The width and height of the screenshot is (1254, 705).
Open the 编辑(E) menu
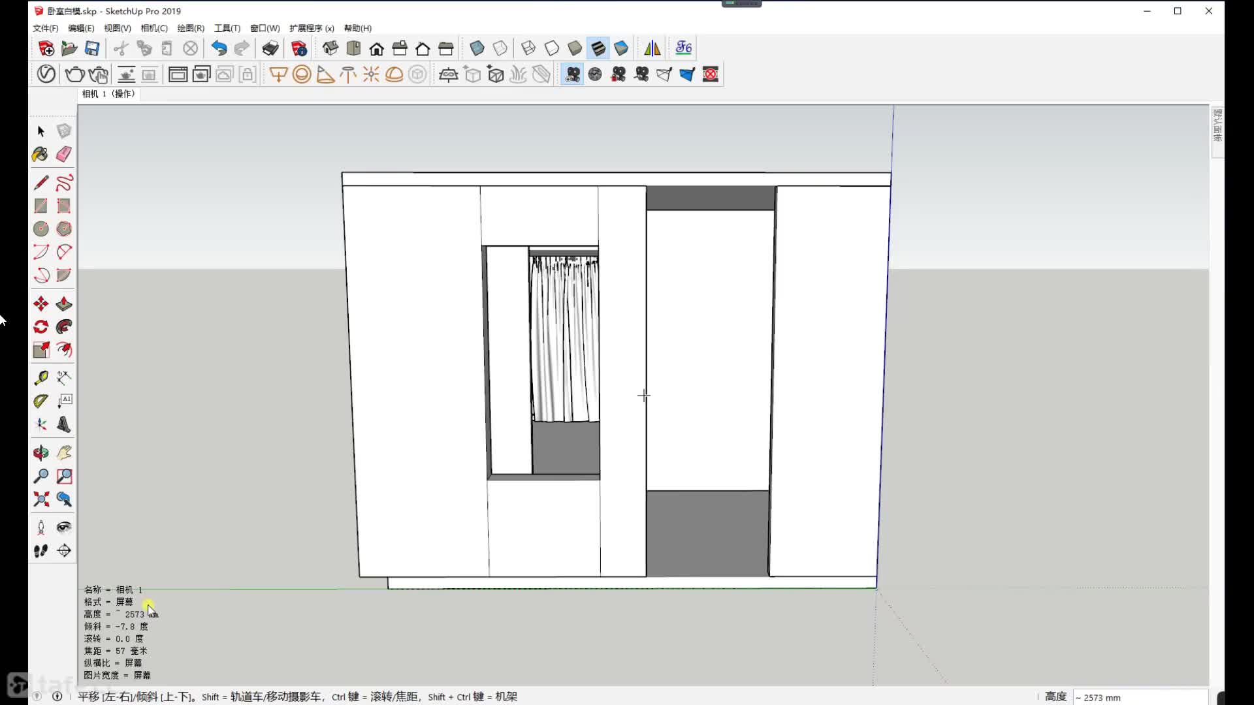(81, 29)
